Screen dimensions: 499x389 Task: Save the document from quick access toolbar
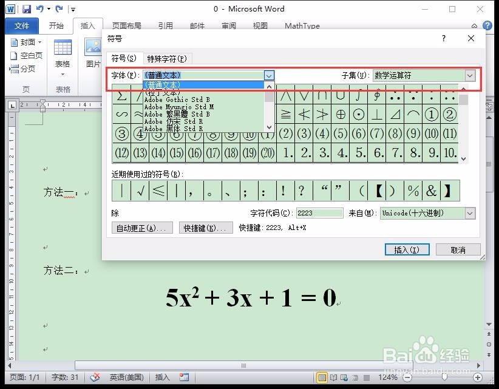click(x=27, y=9)
